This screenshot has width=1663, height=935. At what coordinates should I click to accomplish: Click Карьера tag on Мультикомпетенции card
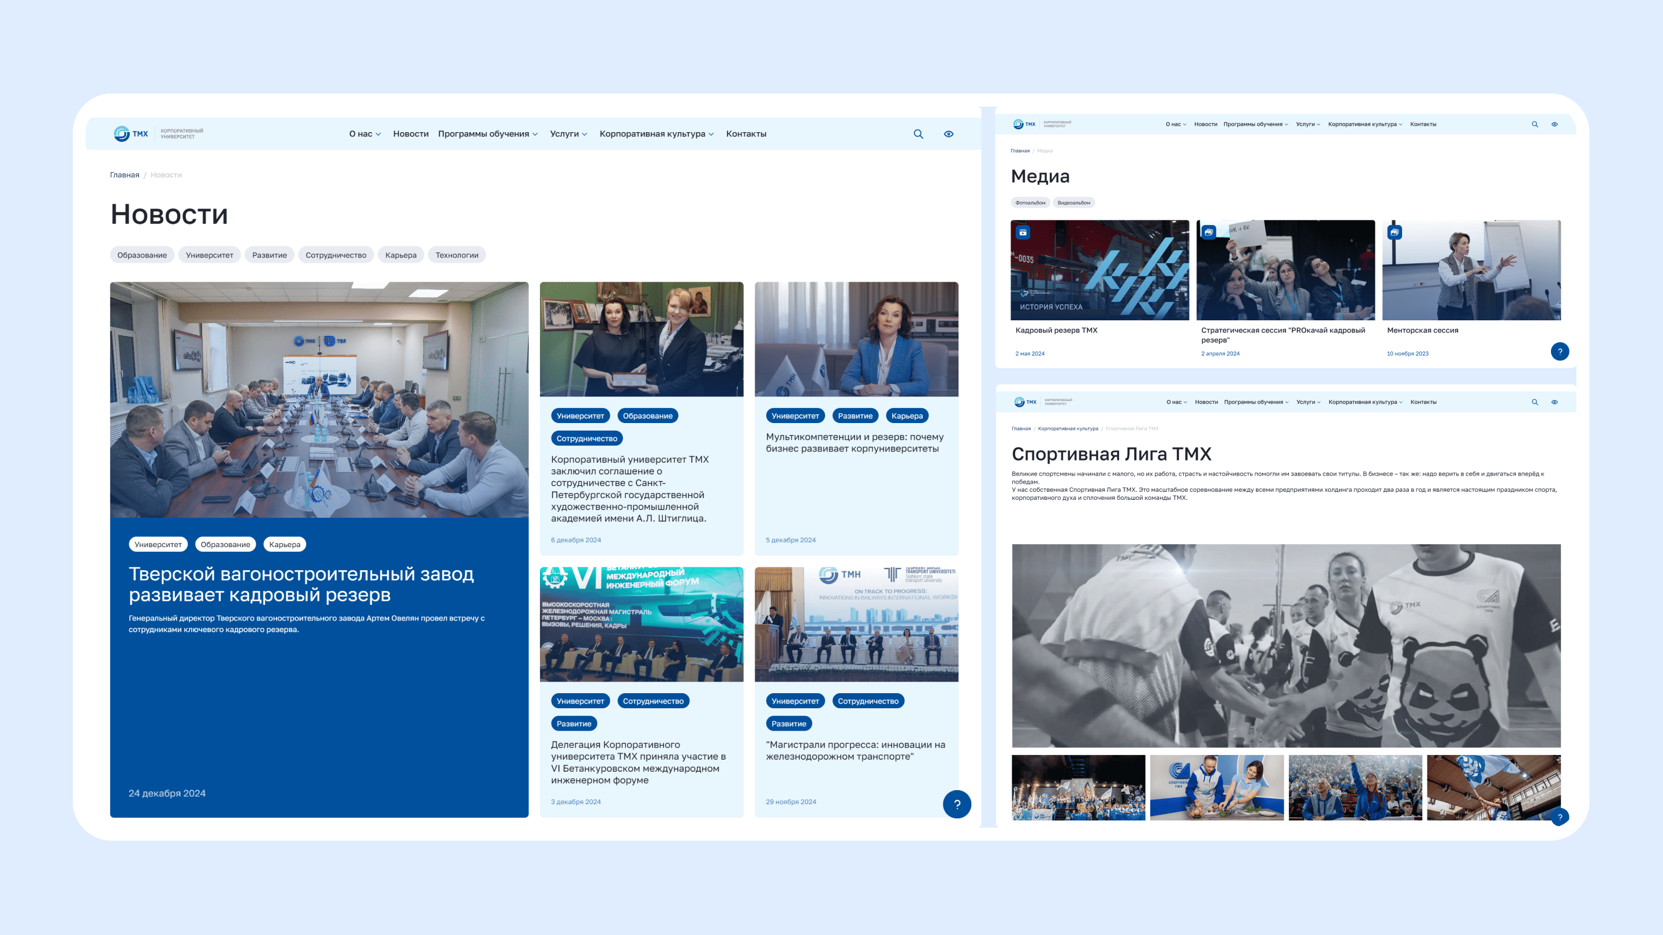pos(907,416)
